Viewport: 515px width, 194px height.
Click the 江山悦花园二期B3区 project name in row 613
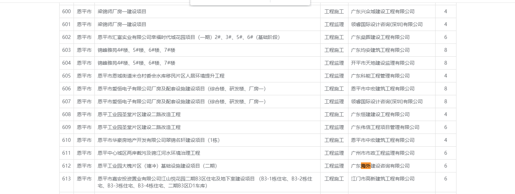205,182
